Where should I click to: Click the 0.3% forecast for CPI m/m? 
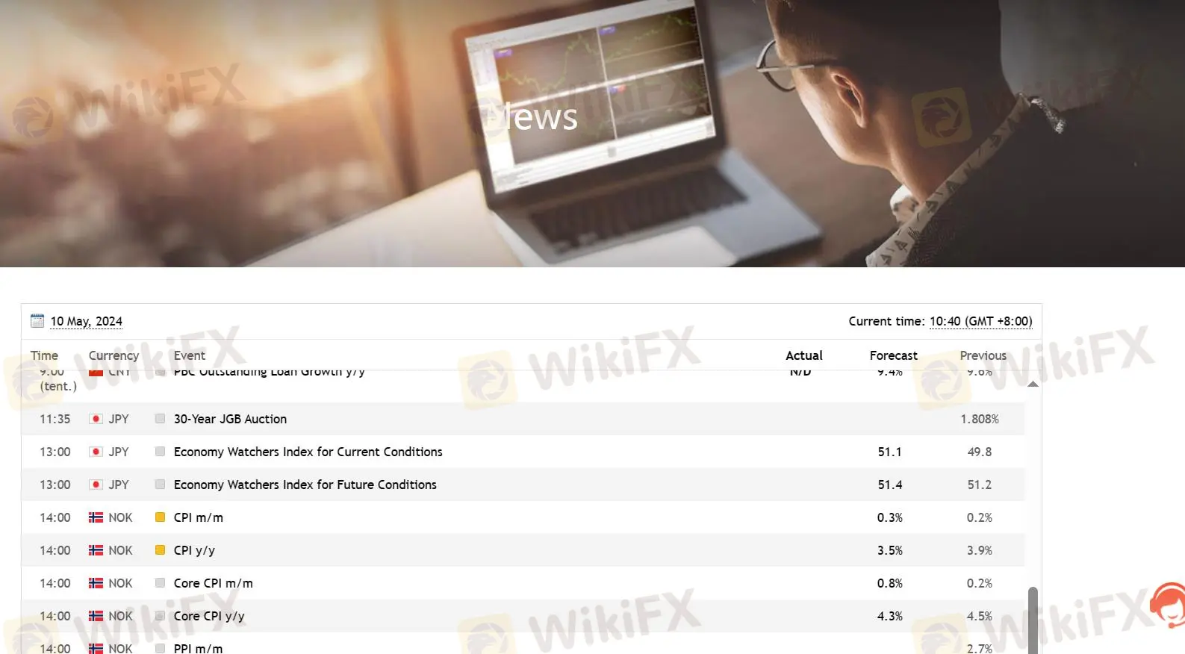pyautogui.click(x=890, y=517)
